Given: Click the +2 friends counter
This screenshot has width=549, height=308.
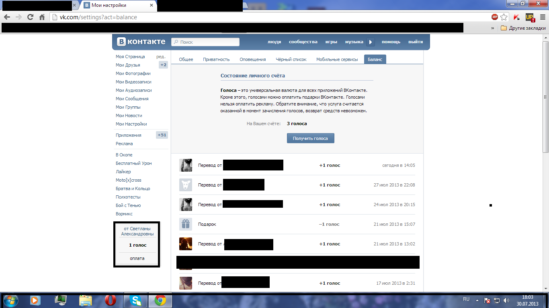Looking at the screenshot, I should click(x=163, y=65).
